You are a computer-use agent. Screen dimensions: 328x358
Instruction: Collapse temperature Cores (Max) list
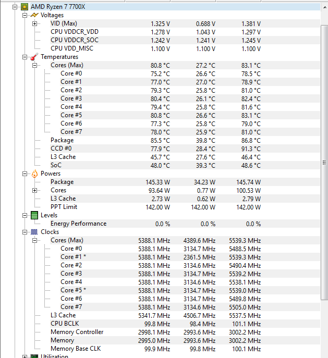(34, 65)
